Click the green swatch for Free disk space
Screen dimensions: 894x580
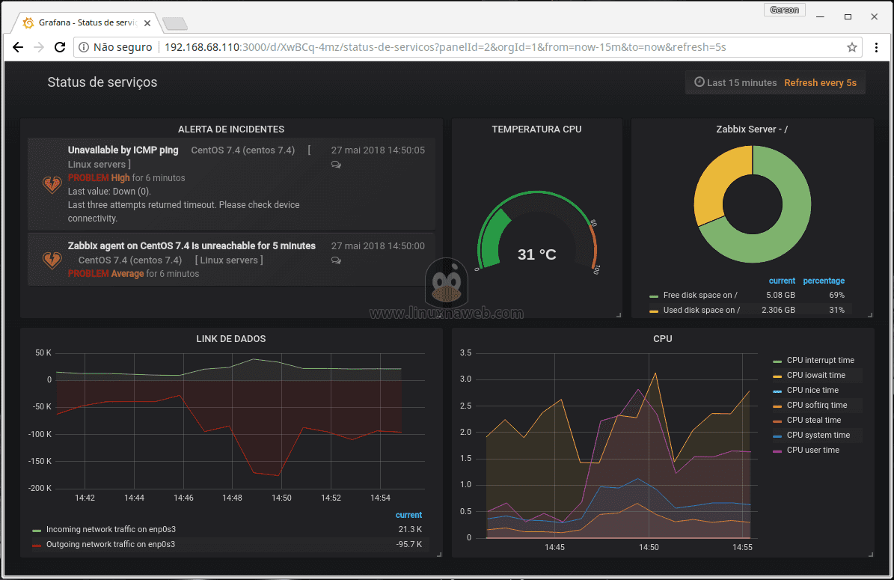coord(654,296)
